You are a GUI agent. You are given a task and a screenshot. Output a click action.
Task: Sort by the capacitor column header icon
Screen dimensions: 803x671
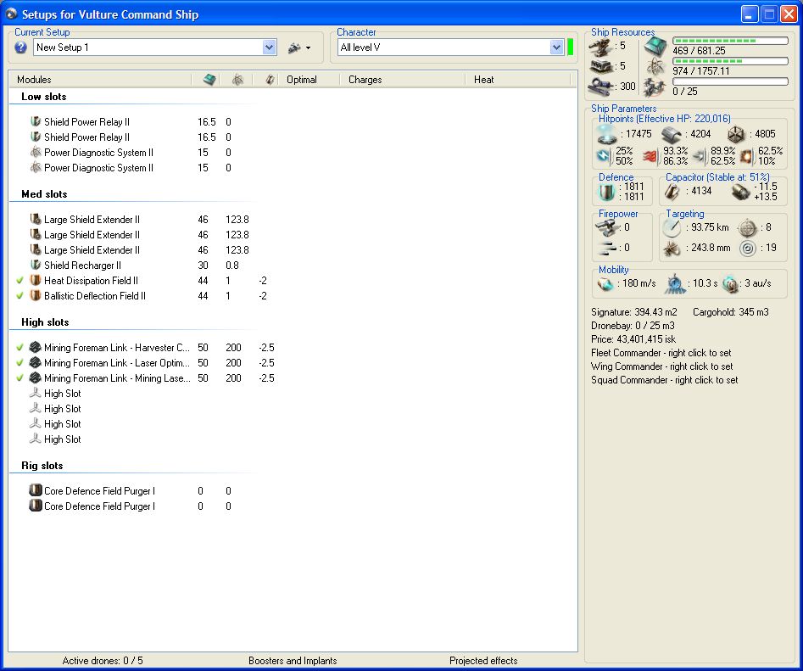point(270,80)
